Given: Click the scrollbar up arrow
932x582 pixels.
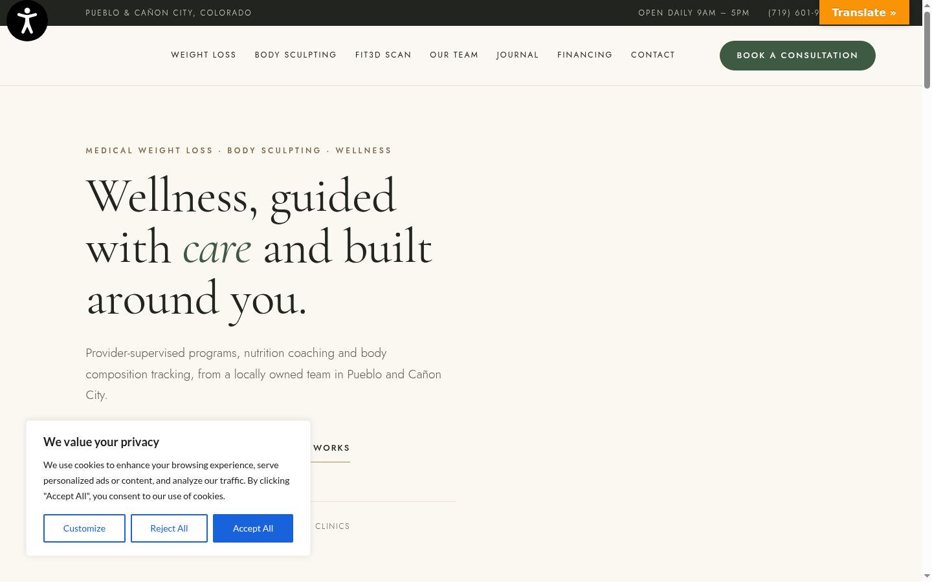Looking at the screenshot, I should tap(927, 5).
